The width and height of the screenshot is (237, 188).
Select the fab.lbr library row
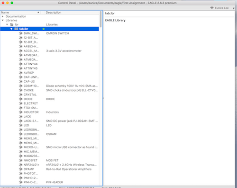[50, 29]
